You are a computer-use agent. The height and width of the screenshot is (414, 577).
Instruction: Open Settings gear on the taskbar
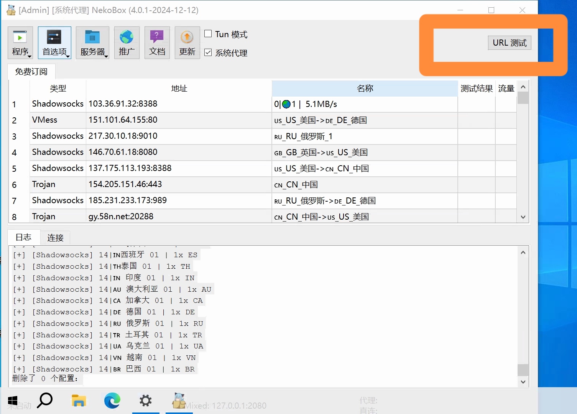tap(146, 401)
